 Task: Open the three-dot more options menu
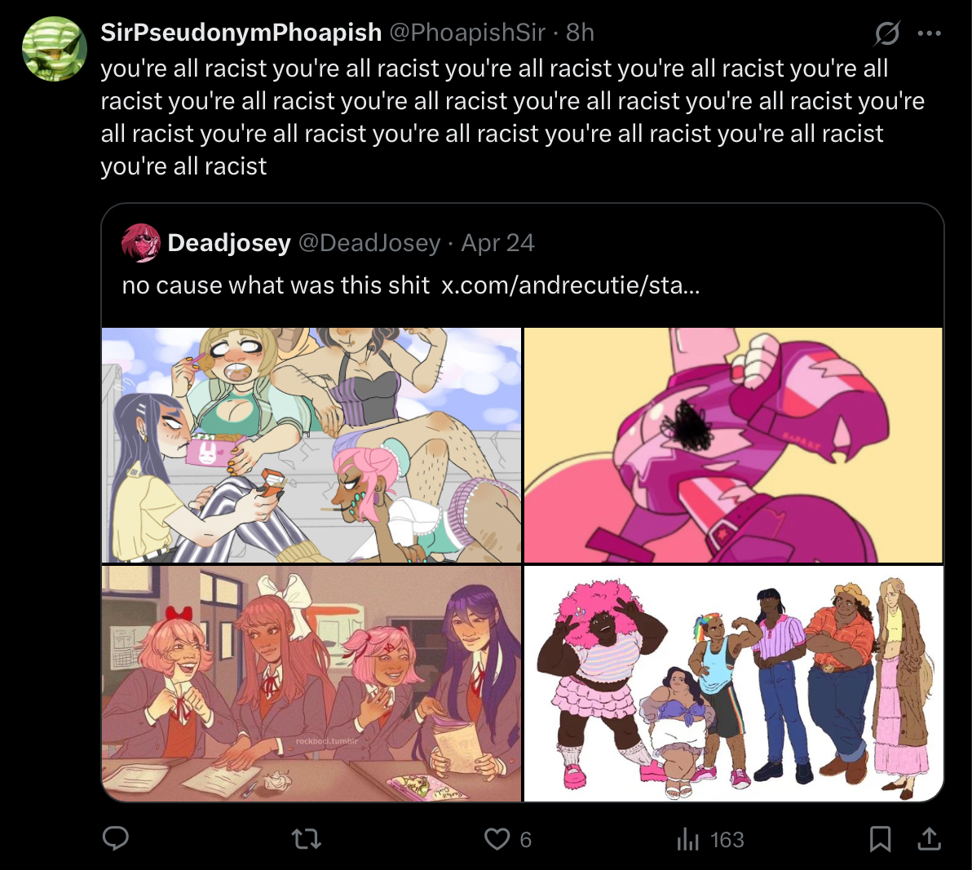pos(930,33)
